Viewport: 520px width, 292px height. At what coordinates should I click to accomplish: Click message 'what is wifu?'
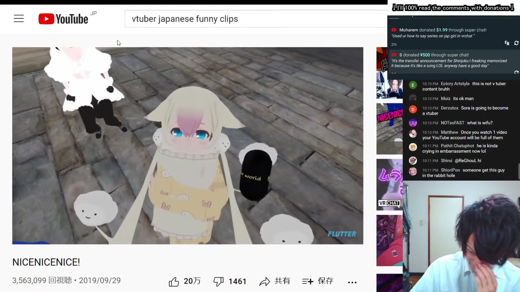coord(480,123)
